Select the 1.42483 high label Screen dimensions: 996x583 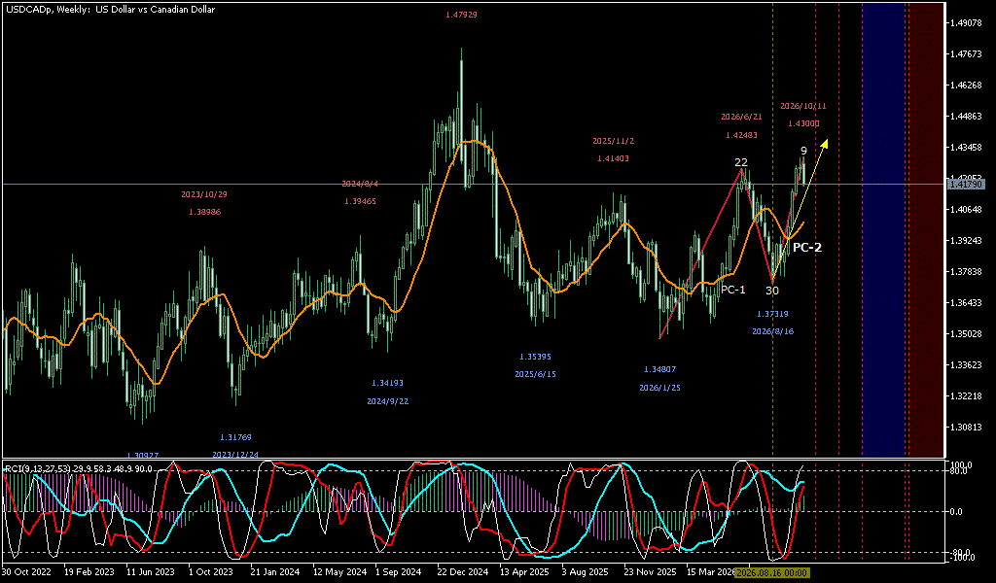pos(742,134)
